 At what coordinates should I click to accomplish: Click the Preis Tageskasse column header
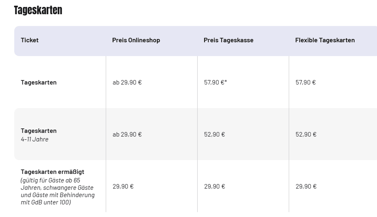(x=229, y=40)
